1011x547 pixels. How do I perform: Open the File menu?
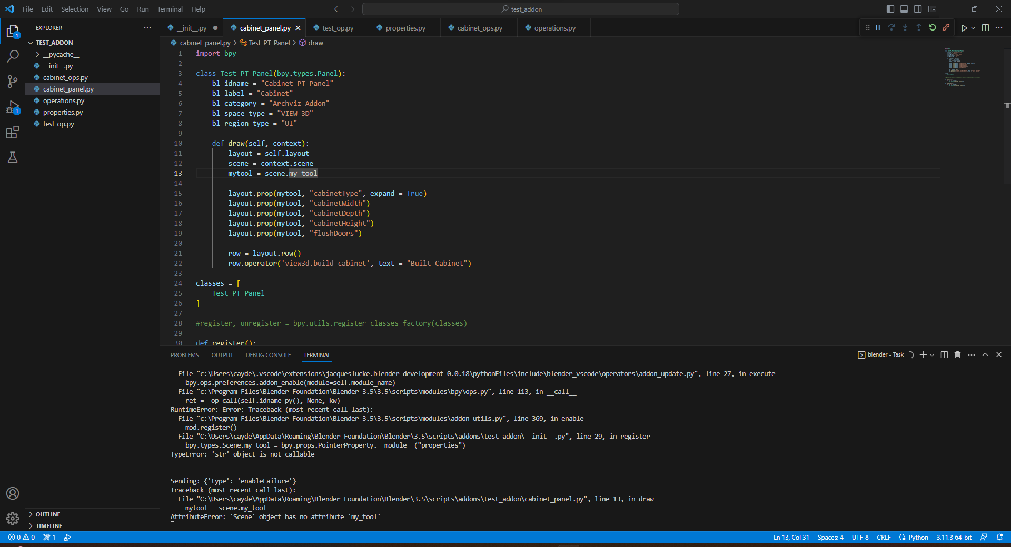[x=28, y=9]
